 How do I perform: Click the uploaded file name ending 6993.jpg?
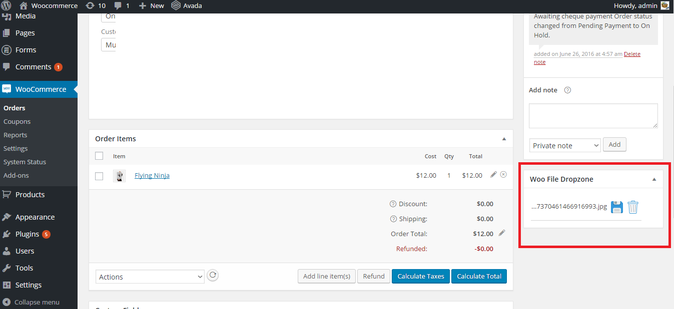click(569, 206)
